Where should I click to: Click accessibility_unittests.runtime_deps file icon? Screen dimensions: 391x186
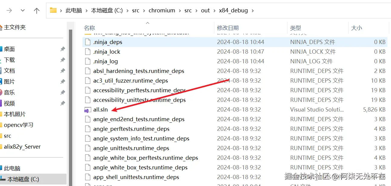click(88, 100)
